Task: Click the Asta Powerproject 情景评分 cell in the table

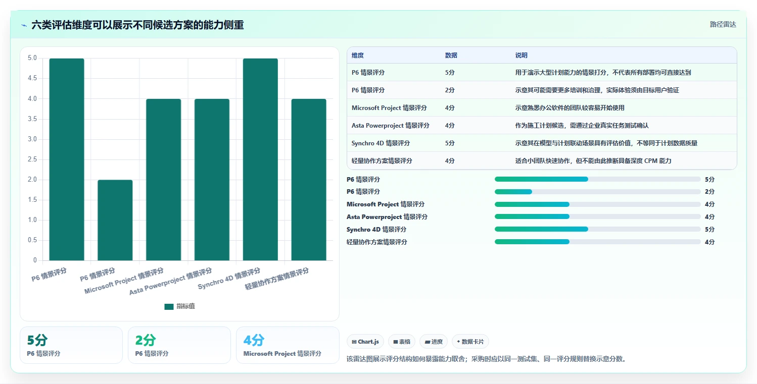Action: coord(391,126)
